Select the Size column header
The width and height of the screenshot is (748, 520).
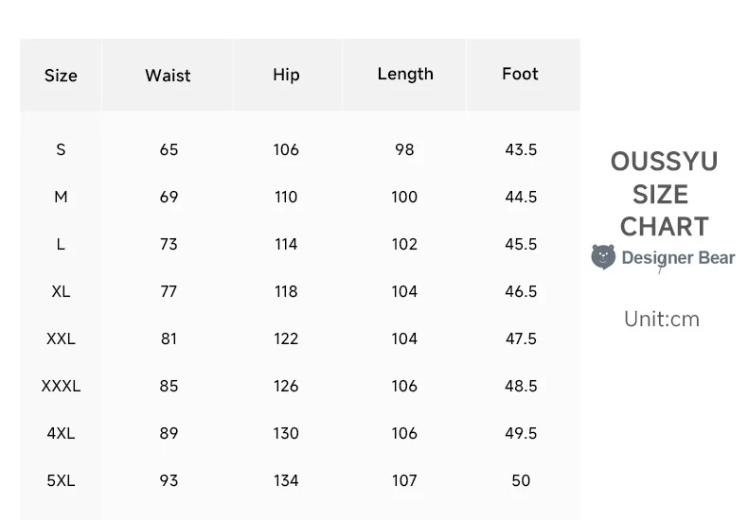point(61,76)
